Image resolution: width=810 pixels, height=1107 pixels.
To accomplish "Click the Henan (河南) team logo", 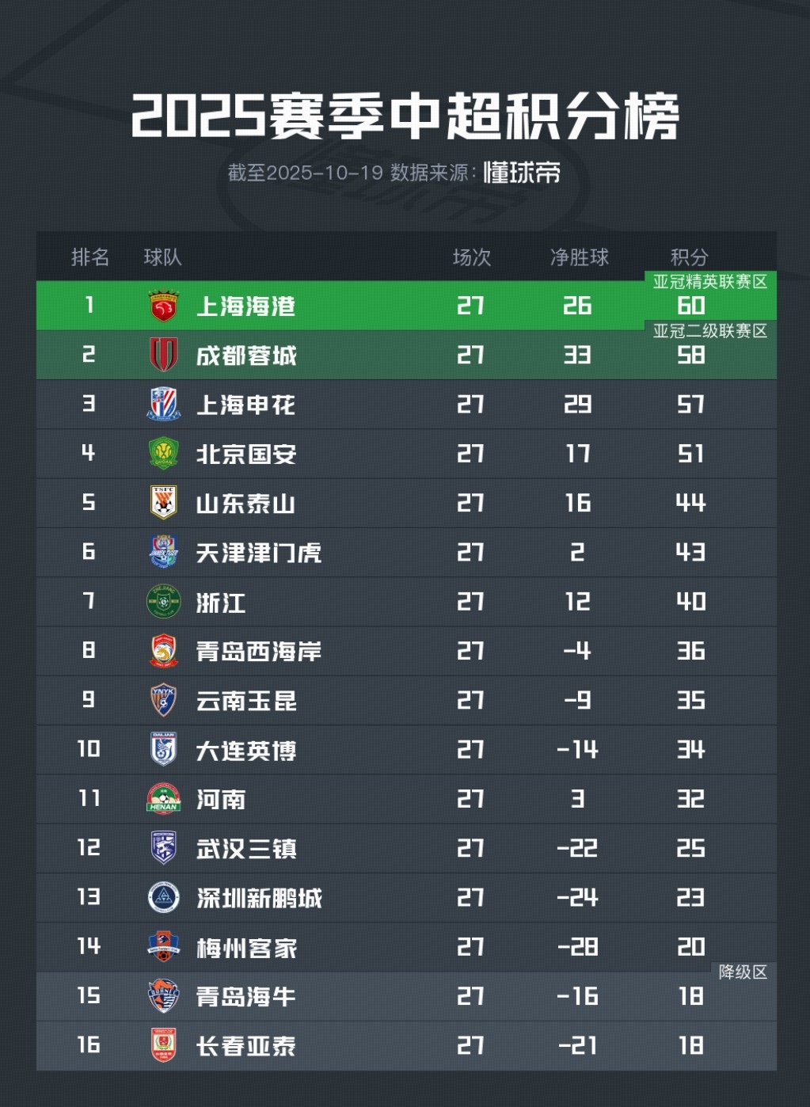I will click(164, 799).
